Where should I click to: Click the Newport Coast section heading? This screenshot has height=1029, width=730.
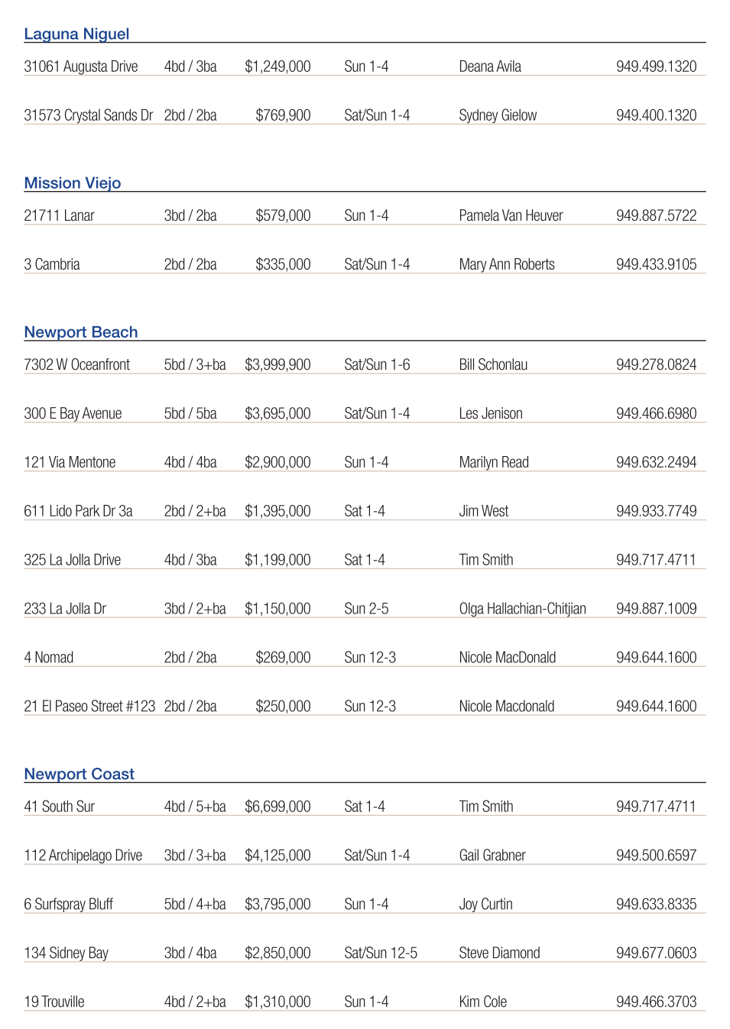(79, 774)
